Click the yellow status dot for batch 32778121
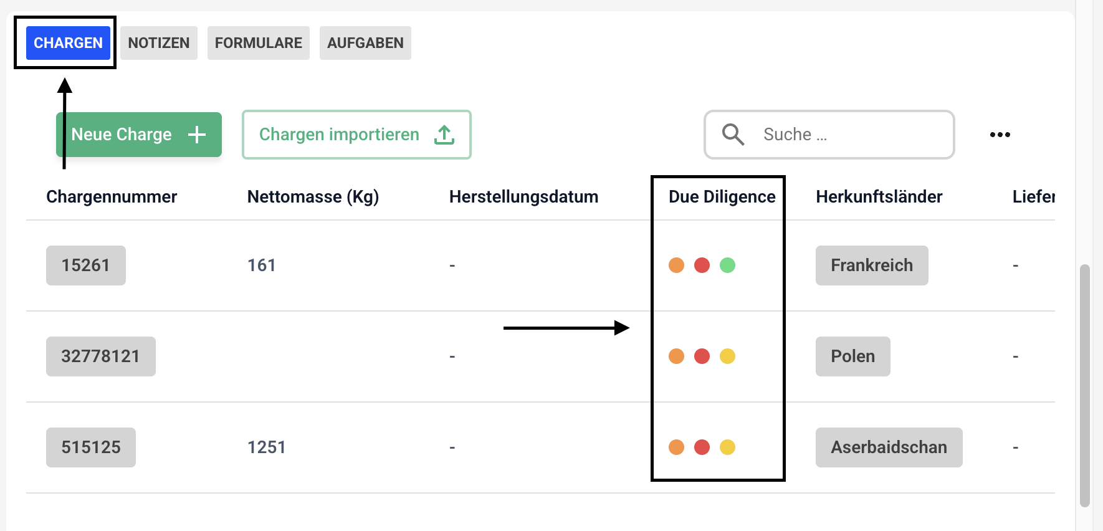This screenshot has height=531, width=1103. [x=727, y=356]
